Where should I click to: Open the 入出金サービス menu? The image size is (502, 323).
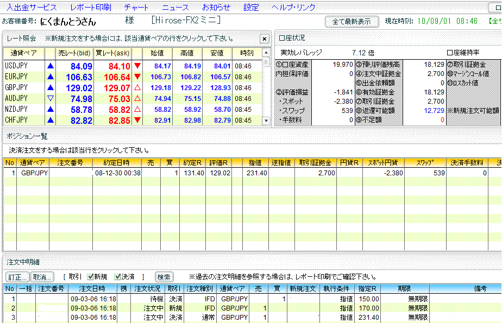(x=32, y=7)
